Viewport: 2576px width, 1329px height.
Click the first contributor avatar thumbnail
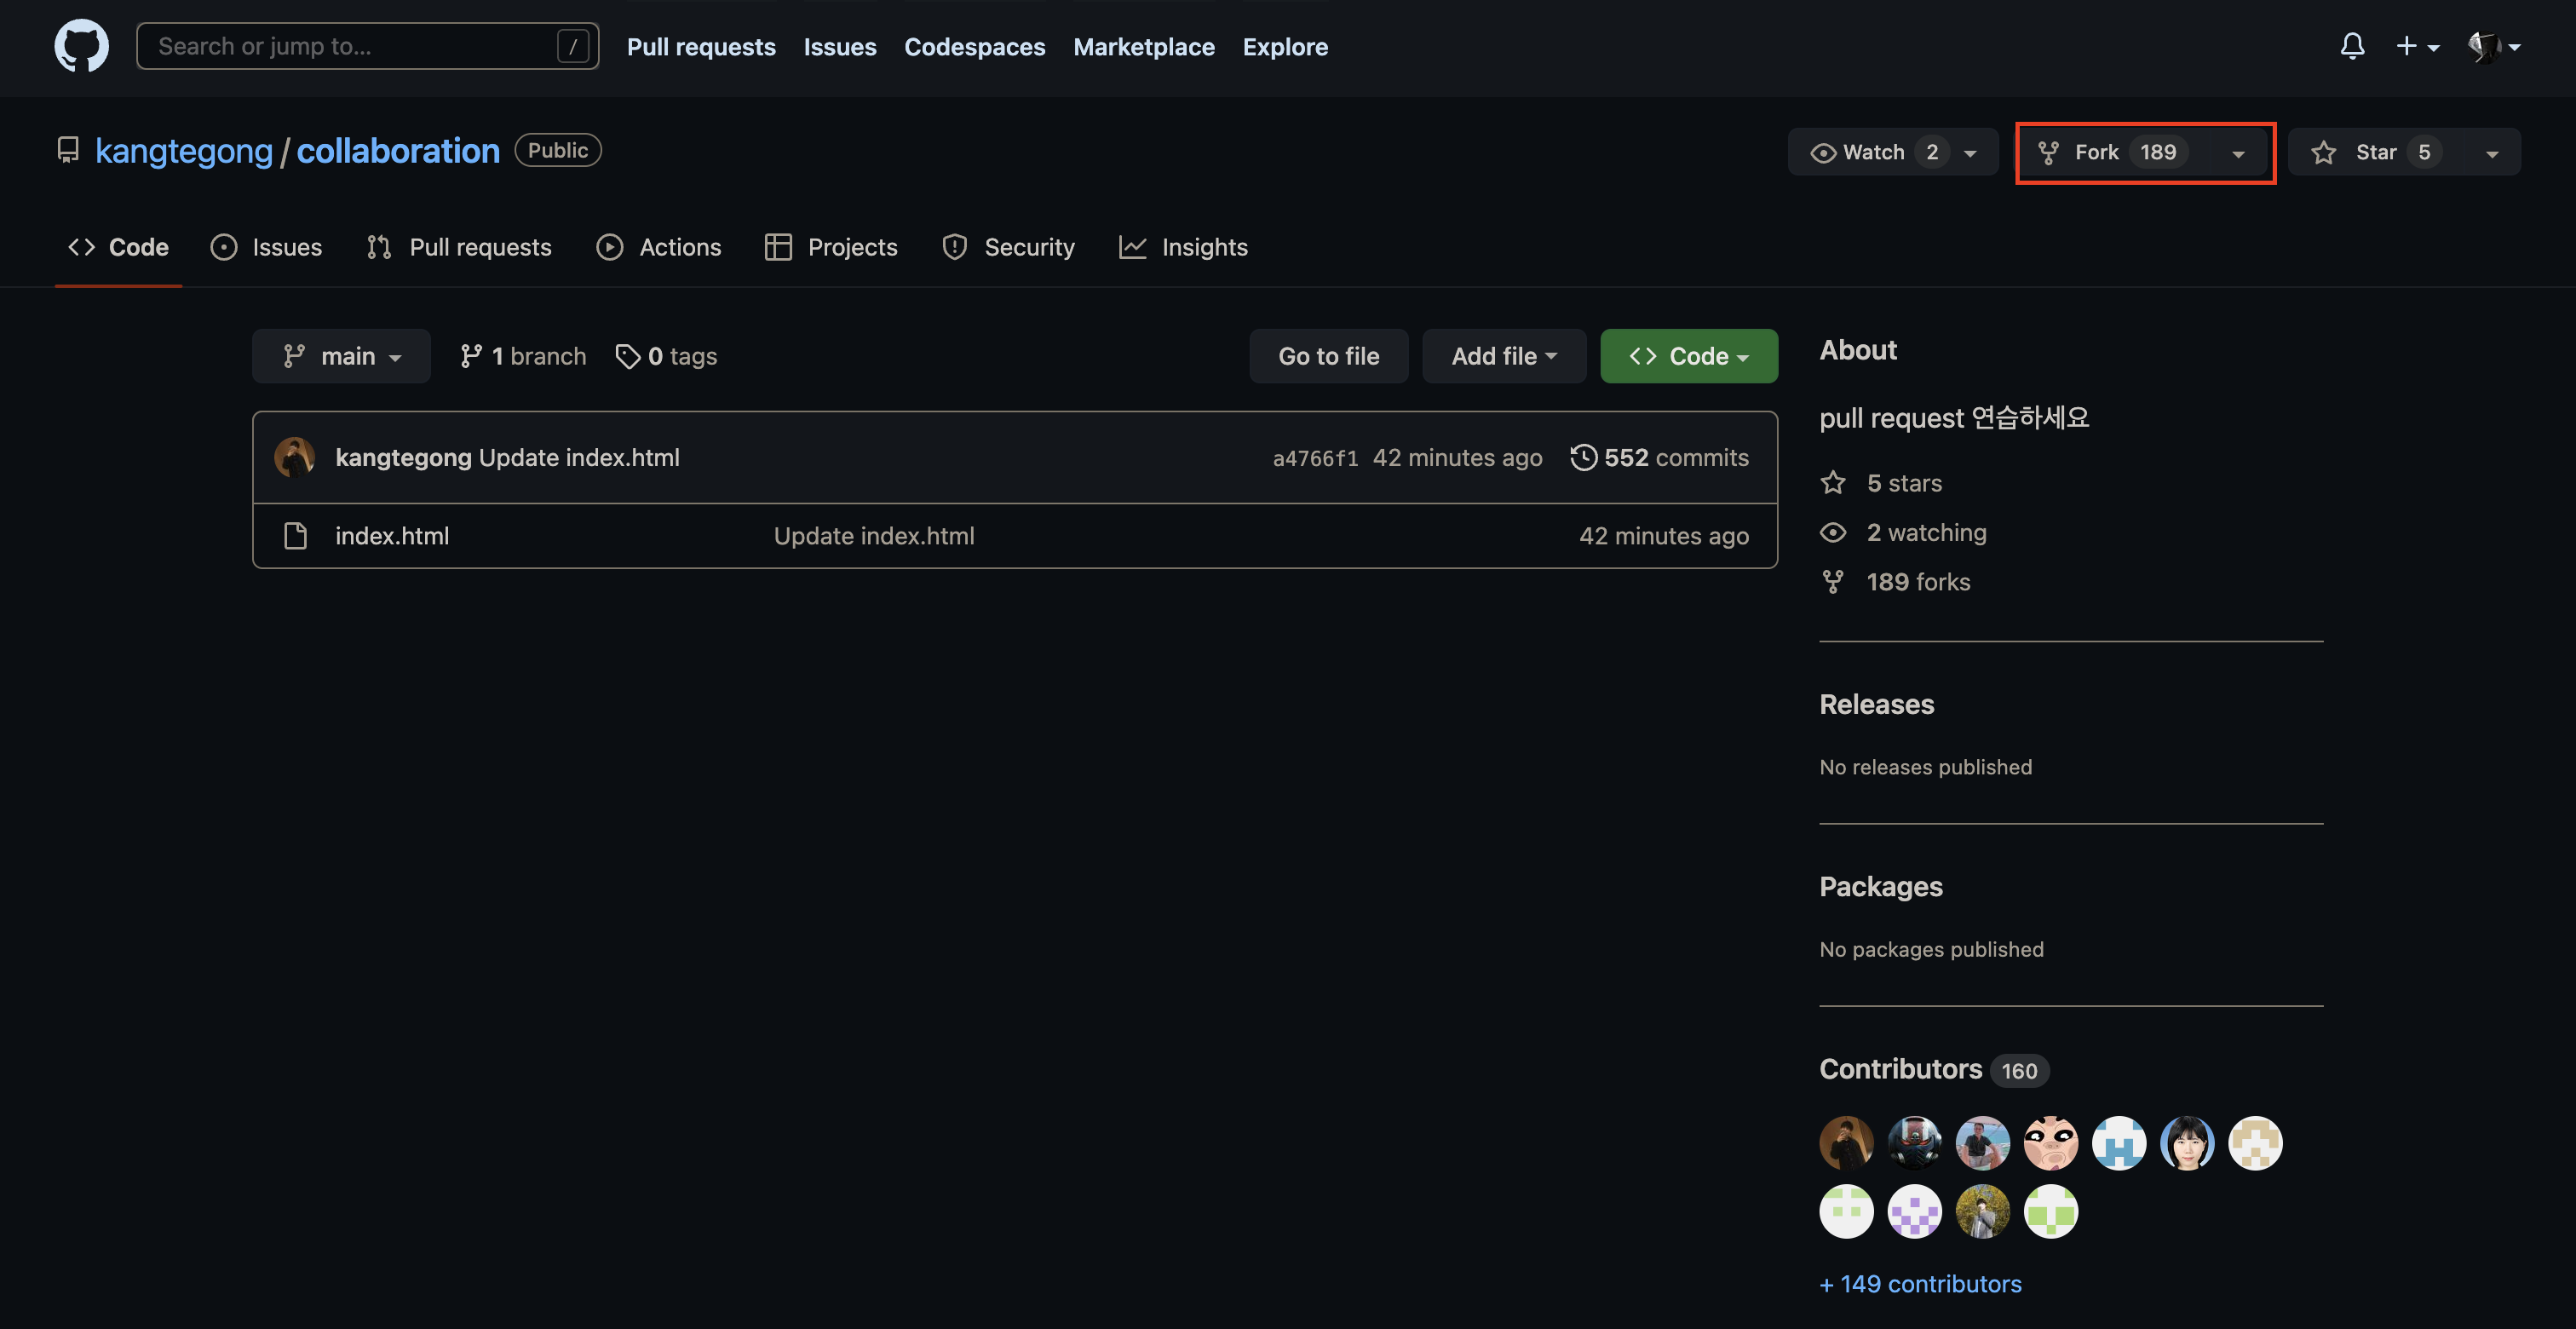[1846, 1143]
